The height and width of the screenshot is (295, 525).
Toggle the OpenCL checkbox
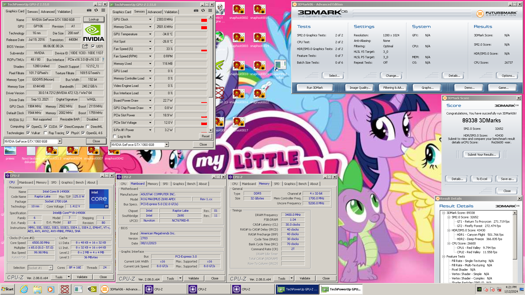pos(28,126)
